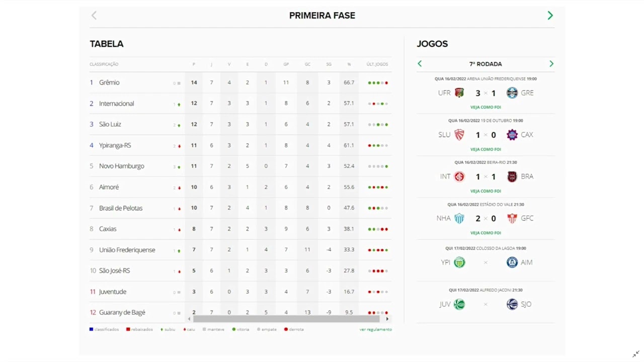
Task: Select the São José-RS team name
Action: click(115, 270)
